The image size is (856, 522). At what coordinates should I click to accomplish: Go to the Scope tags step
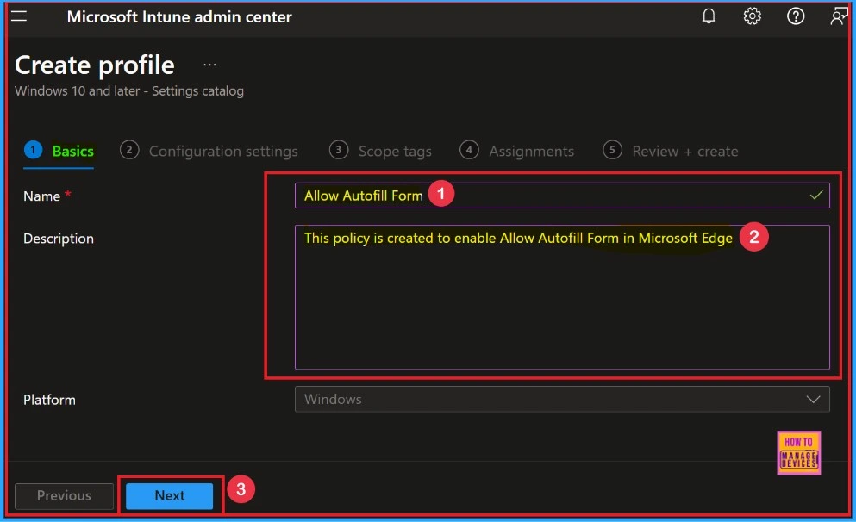click(380, 151)
